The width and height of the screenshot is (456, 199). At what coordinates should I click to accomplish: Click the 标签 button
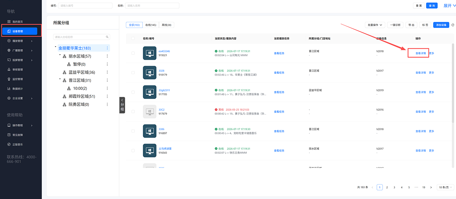point(425,25)
